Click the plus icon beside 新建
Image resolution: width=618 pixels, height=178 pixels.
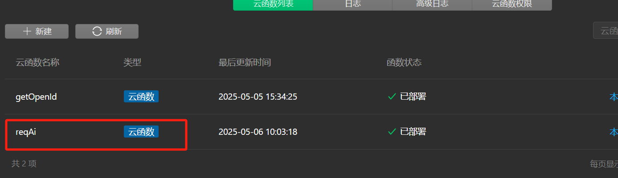(x=27, y=31)
